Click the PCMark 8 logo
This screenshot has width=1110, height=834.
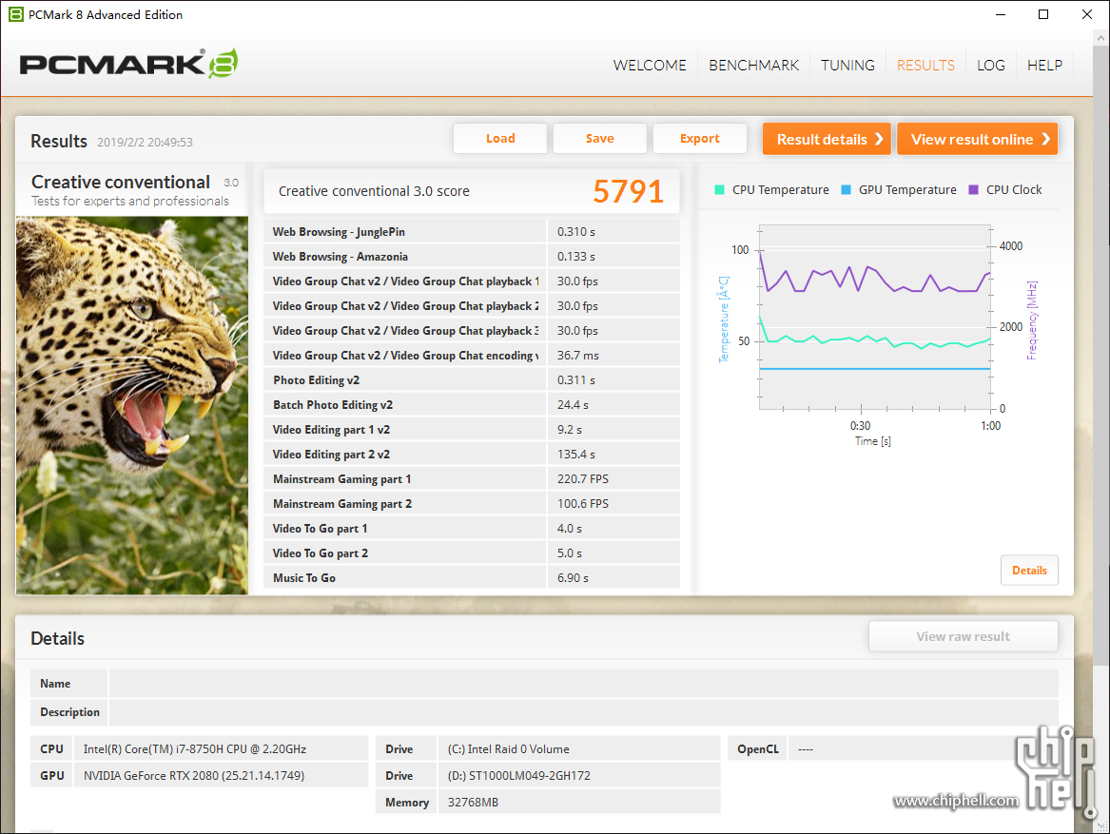pos(128,64)
